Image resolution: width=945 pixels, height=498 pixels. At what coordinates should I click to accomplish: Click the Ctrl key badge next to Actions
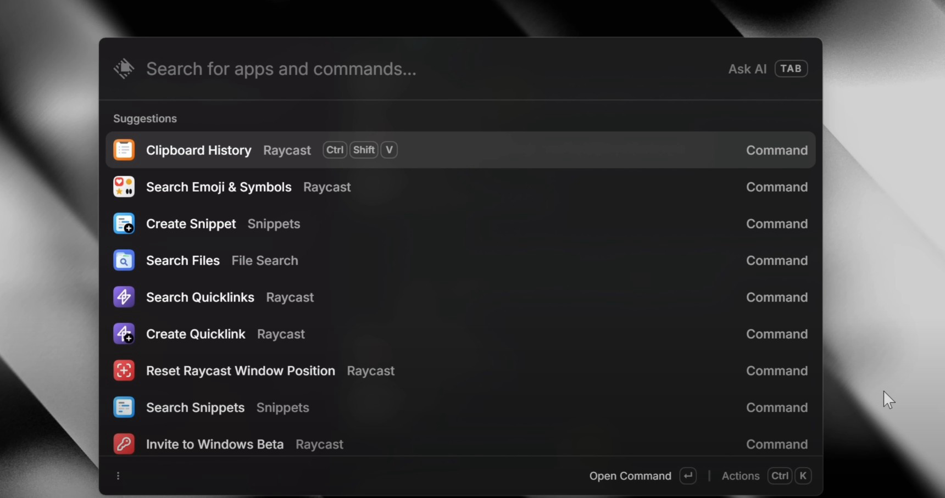[780, 475]
